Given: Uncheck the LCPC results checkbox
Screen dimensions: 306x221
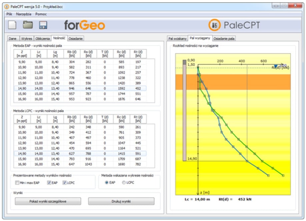Looking at the screenshot, I should (64, 182).
